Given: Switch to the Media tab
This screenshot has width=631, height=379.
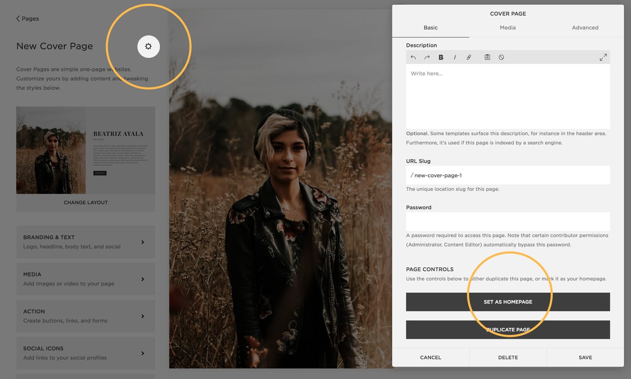Looking at the screenshot, I should pyautogui.click(x=507, y=28).
